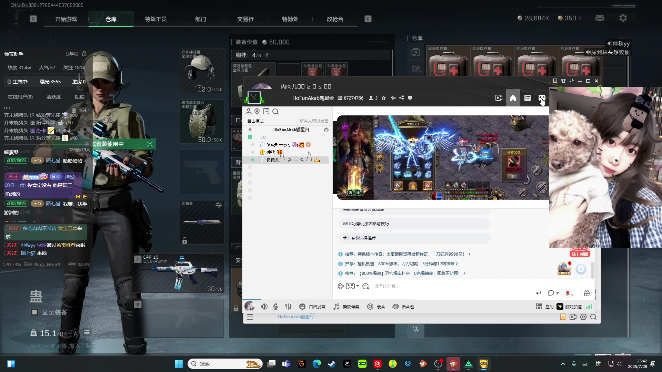Open Steam from the Windows taskbar
Image resolution: width=662 pixels, height=372 pixels.
(332, 364)
